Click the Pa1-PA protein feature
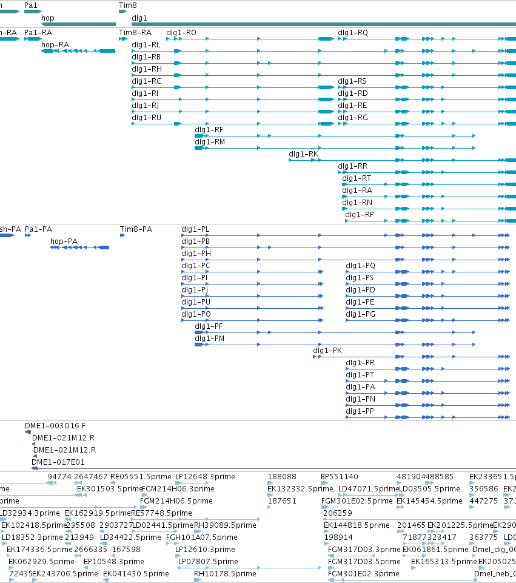 28,235
